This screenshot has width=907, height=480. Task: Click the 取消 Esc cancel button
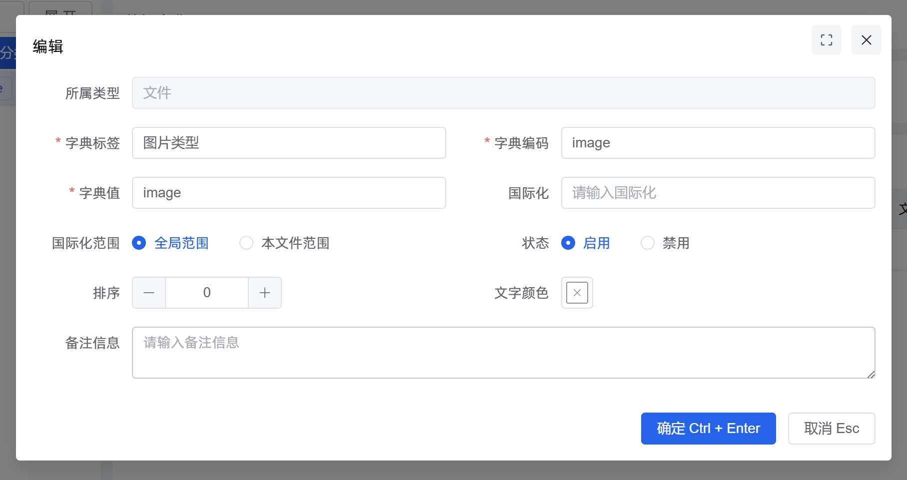click(832, 428)
